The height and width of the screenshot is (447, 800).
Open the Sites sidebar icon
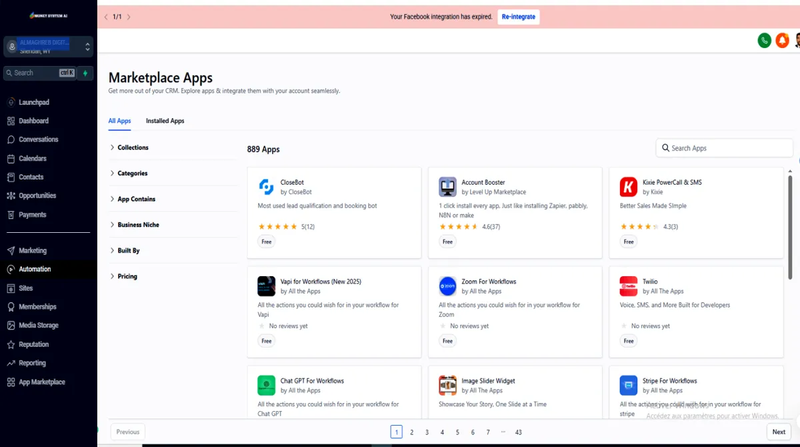11,288
